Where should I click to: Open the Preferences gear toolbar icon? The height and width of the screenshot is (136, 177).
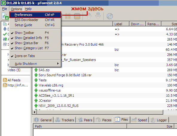pyautogui.click(x=110, y=16)
